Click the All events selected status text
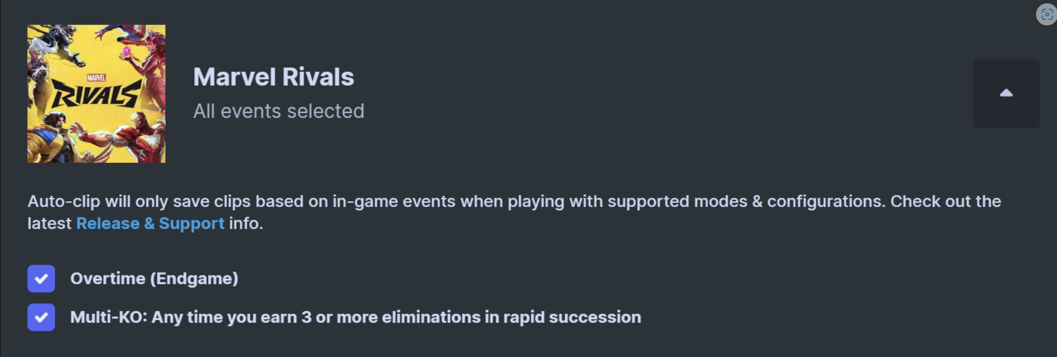The image size is (1057, 357). pyautogui.click(x=279, y=111)
